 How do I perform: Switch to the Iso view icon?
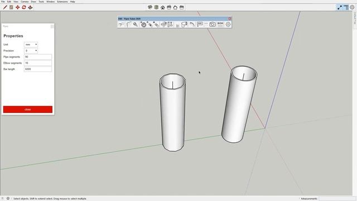[150, 7]
